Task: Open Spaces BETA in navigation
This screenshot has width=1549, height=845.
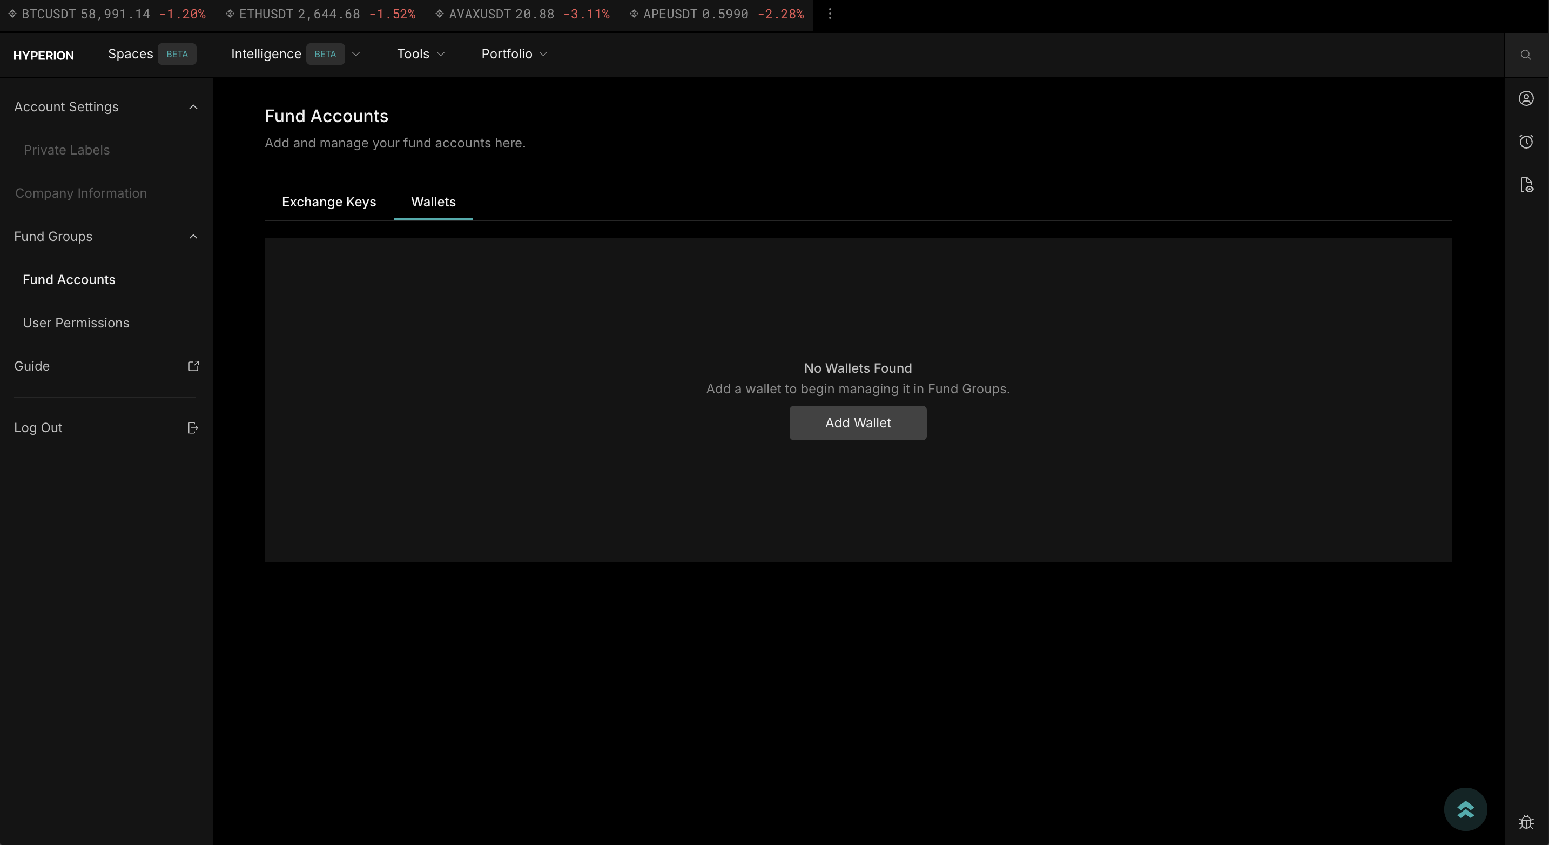Action: click(151, 54)
